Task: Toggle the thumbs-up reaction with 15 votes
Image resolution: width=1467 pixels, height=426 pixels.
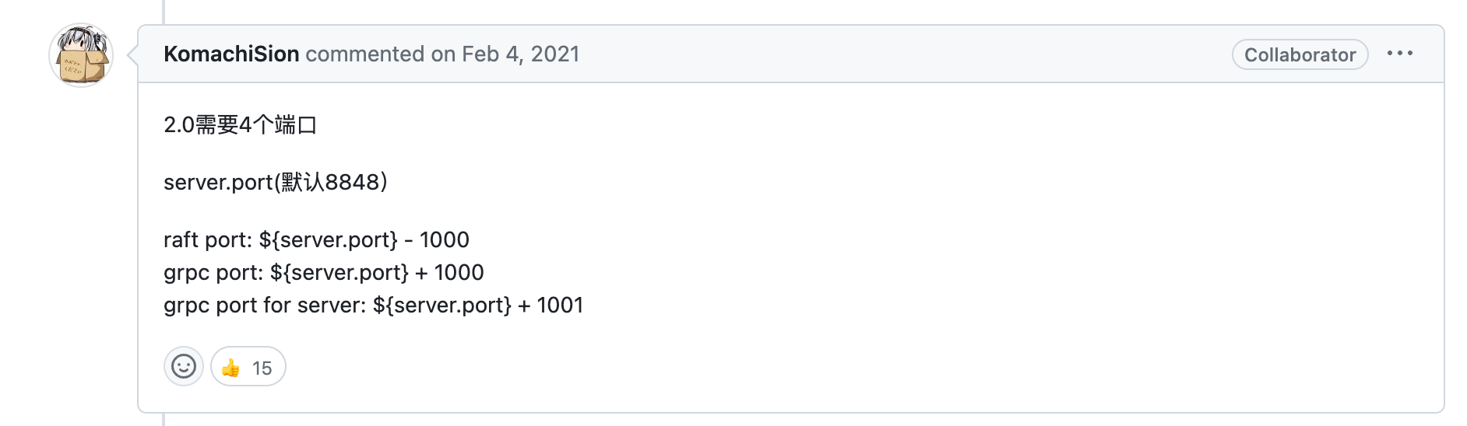Action: [x=248, y=367]
